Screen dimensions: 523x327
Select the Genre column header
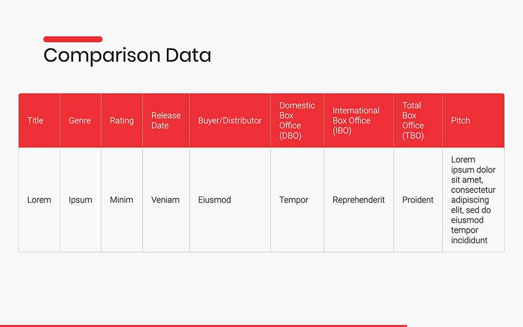pos(79,120)
